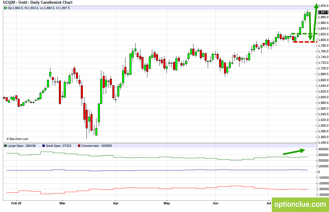This screenshot has height=212, width=329.
Task: Click the red Commercials legend swatch
Action: coord(79,146)
